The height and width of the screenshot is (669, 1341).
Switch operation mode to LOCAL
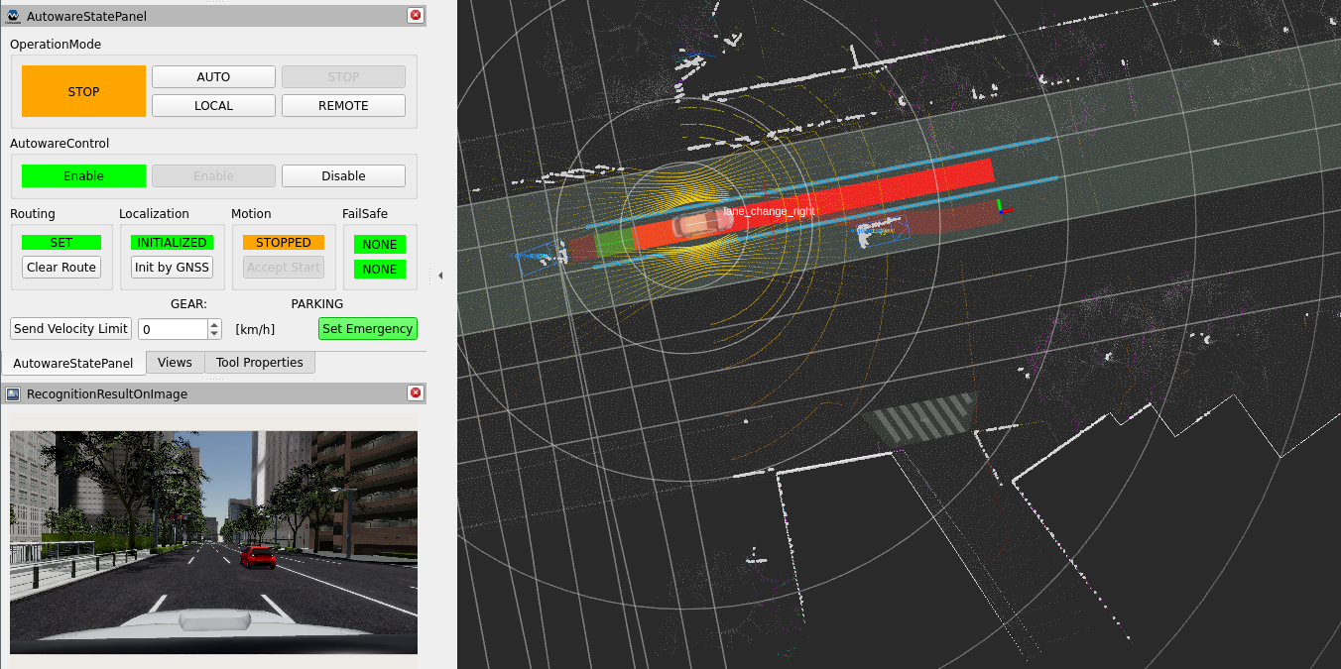[x=213, y=106]
